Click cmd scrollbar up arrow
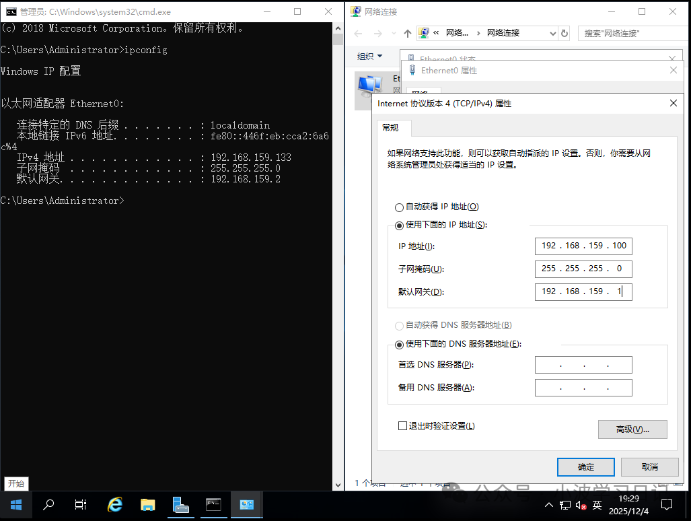The height and width of the screenshot is (521, 691). [338, 28]
